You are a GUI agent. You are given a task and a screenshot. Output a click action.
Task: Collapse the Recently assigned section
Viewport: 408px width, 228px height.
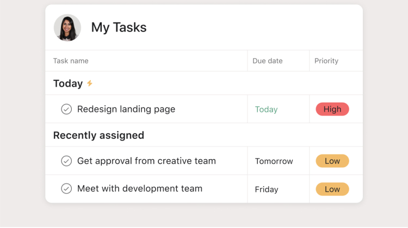coord(98,135)
